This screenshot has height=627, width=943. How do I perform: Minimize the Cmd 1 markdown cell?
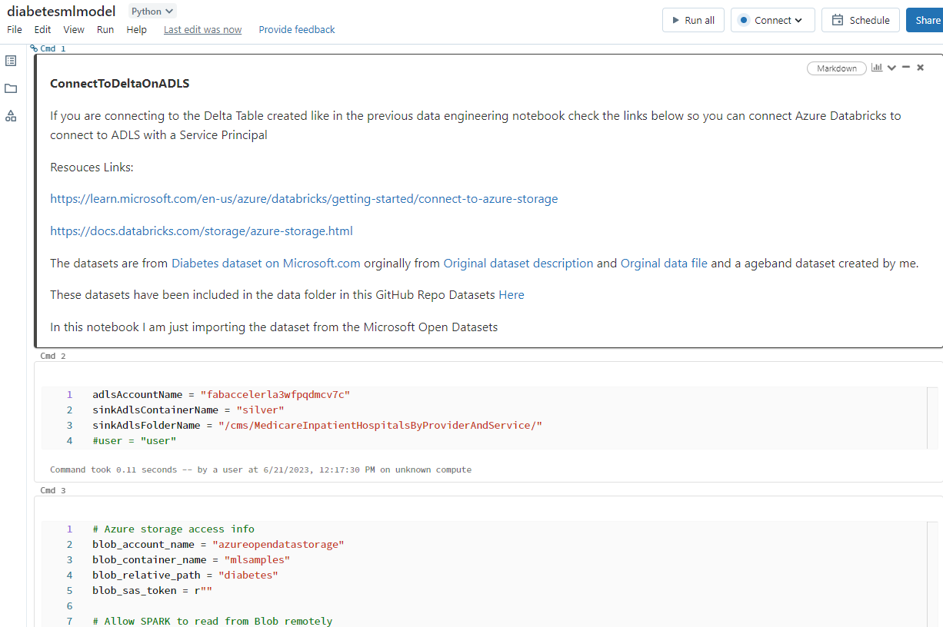tap(906, 68)
